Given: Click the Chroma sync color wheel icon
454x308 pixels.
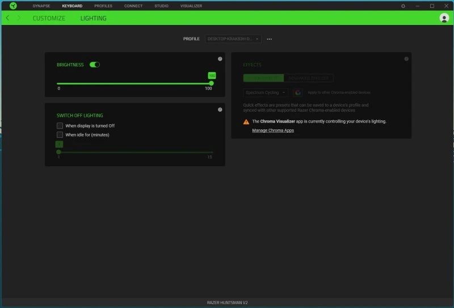Looking at the screenshot, I should pos(297,92).
